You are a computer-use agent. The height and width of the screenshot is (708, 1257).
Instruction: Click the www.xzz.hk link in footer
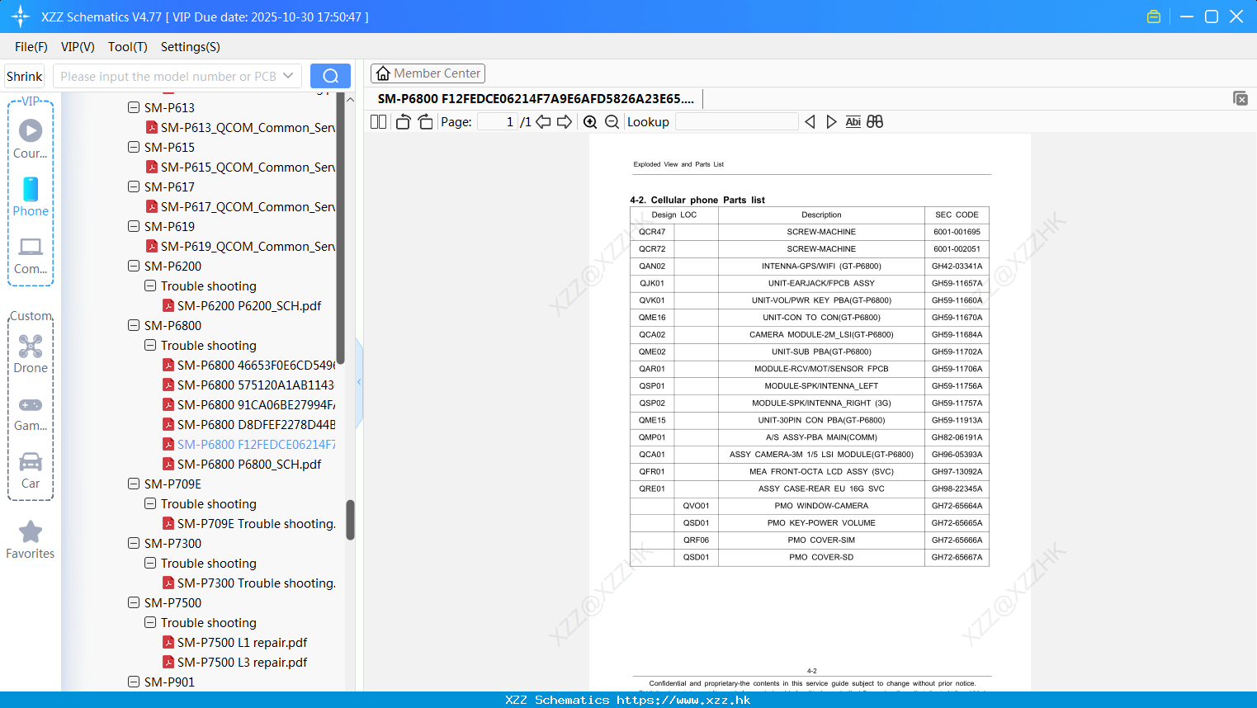683,700
